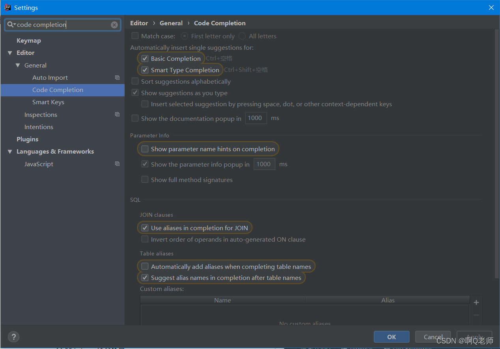Toggle Show the parameter info popup checkbox
This screenshot has width=500, height=349.
point(145,164)
